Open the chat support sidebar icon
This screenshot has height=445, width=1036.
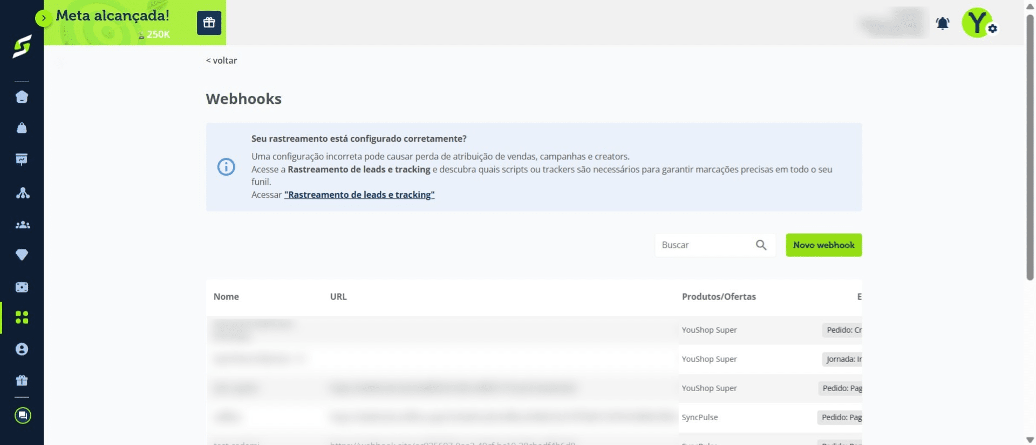[23, 415]
